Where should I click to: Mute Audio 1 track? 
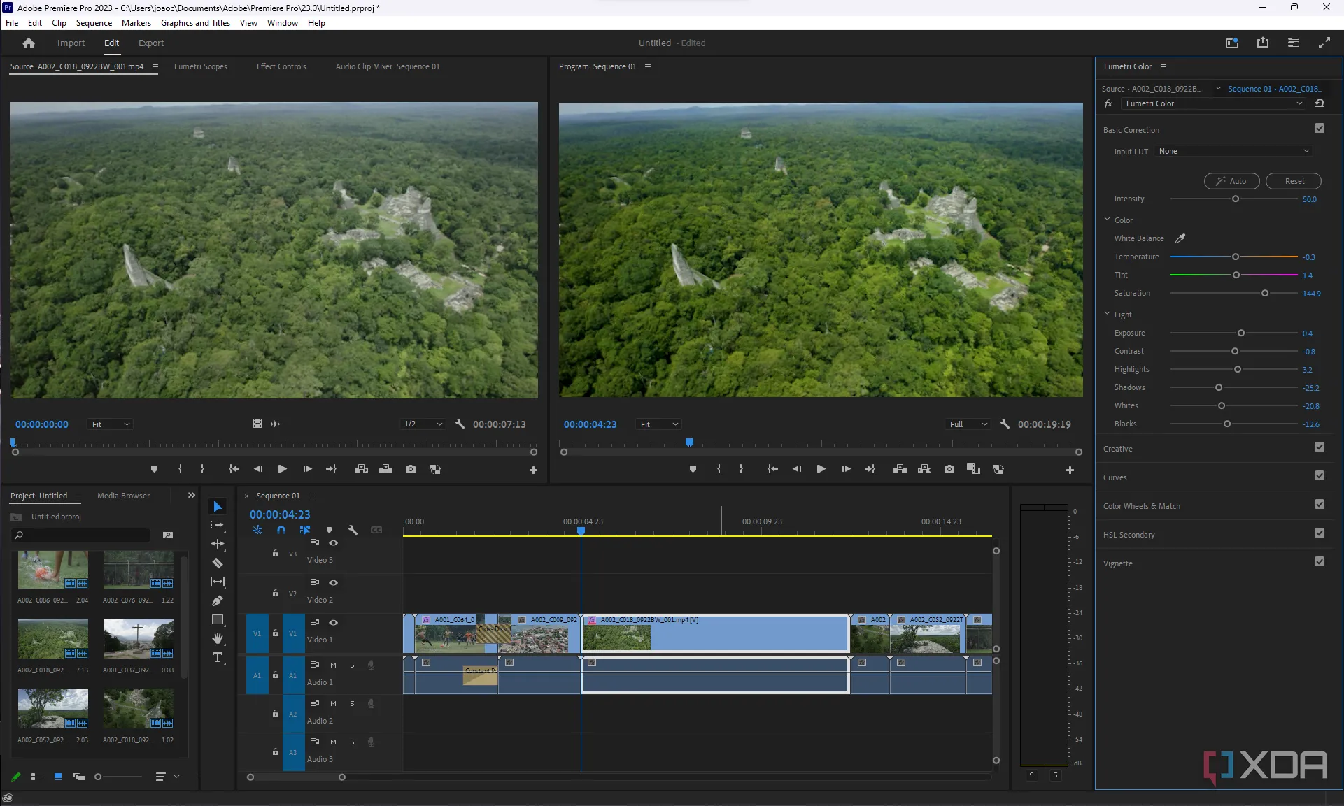333,665
